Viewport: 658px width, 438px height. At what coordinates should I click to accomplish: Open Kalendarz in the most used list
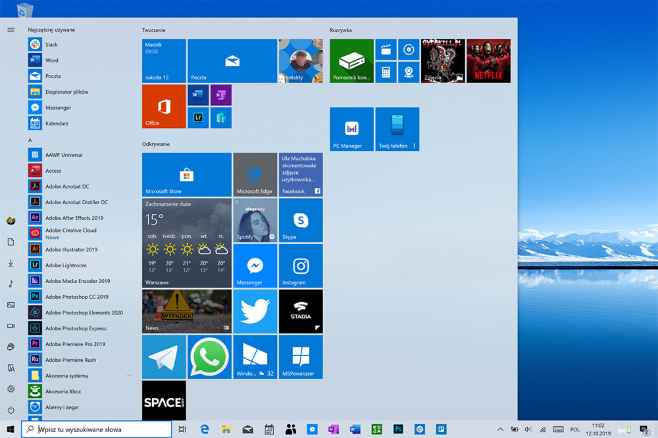pyautogui.click(x=80, y=123)
